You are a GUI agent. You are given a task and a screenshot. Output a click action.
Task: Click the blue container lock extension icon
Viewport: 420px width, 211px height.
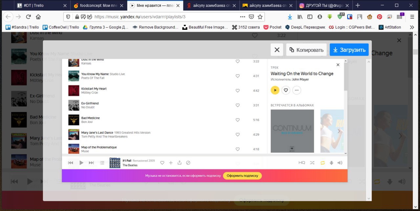tap(350, 17)
